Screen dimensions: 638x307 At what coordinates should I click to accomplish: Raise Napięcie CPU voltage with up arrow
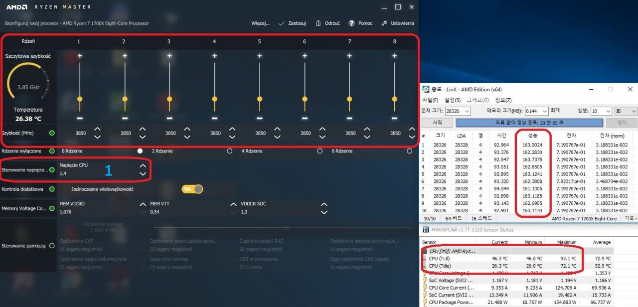coord(143,165)
